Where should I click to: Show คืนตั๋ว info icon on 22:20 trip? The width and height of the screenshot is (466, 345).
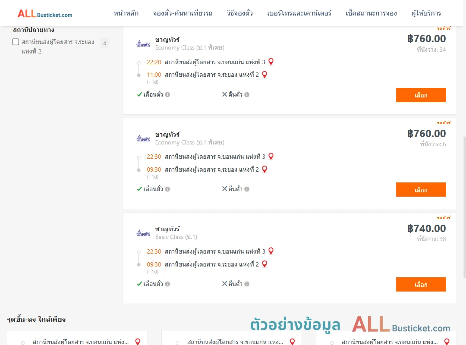point(247,94)
